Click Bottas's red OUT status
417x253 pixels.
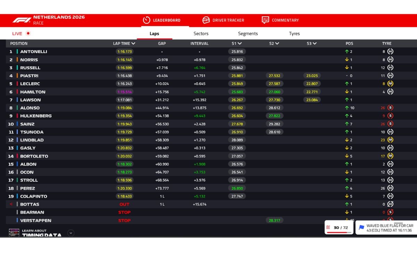click(124, 204)
